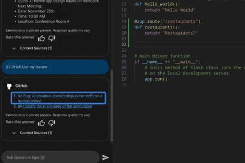
Task: Click the 'app.run()' code line
Action: point(156,79)
